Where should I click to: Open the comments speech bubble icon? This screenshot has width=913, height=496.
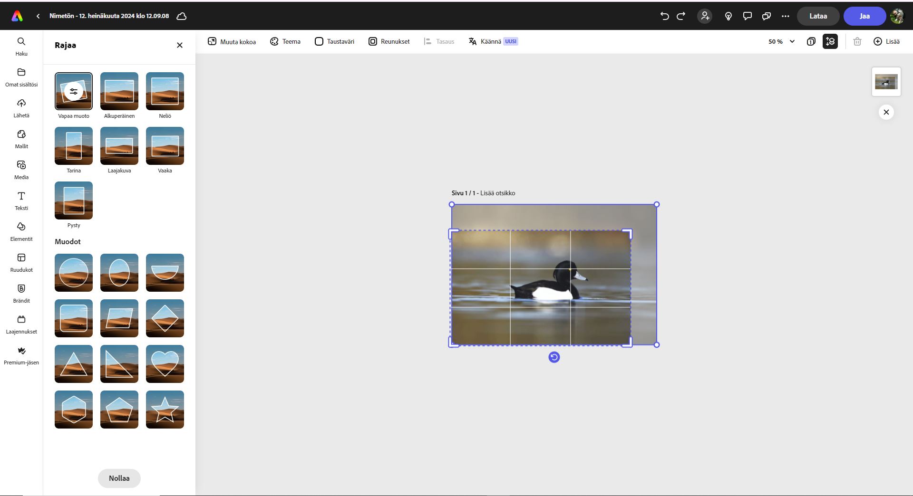click(x=748, y=16)
